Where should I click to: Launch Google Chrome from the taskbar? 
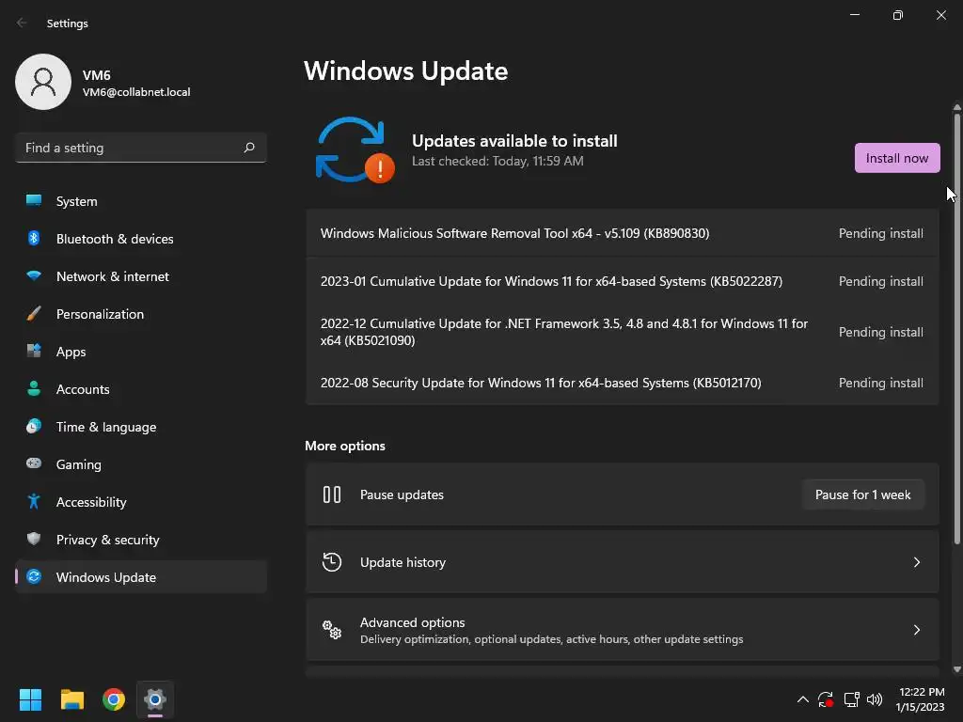114,699
